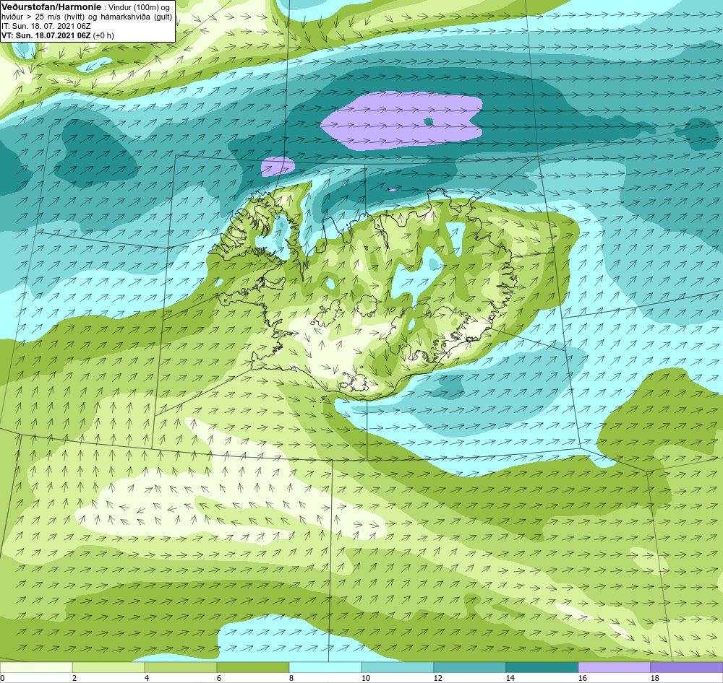Screen dimensions: 723x683
Task: Click the "Vindur (100m) og" text
Action: coord(138,8)
